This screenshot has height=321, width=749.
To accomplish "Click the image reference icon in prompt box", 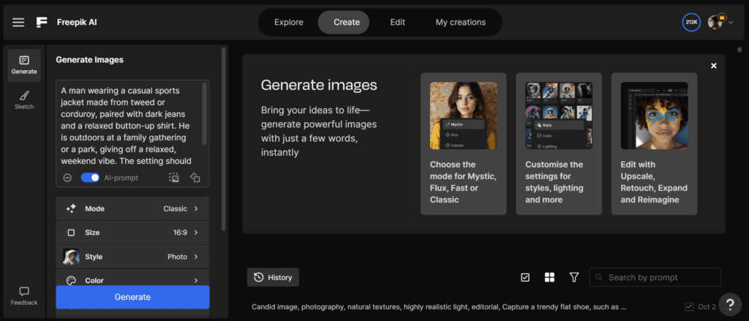I will tap(174, 178).
